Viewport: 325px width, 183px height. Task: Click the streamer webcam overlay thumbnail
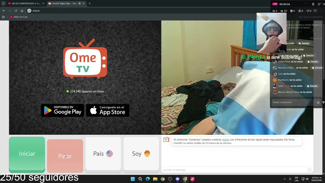click(x=271, y=33)
